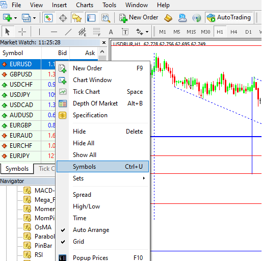Image resolution: width=262 pixels, height=261 pixels.
Task: Click the Market Watch scrollbar up arrow
Action: 102,52
